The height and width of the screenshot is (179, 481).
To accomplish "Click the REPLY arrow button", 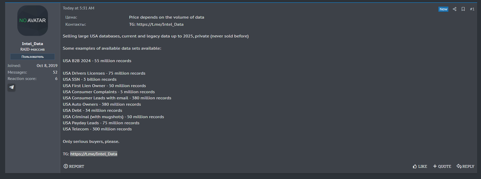I will point(465,166).
